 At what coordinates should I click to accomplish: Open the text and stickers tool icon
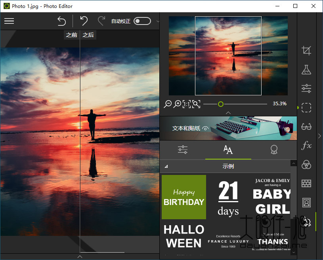tap(306, 222)
